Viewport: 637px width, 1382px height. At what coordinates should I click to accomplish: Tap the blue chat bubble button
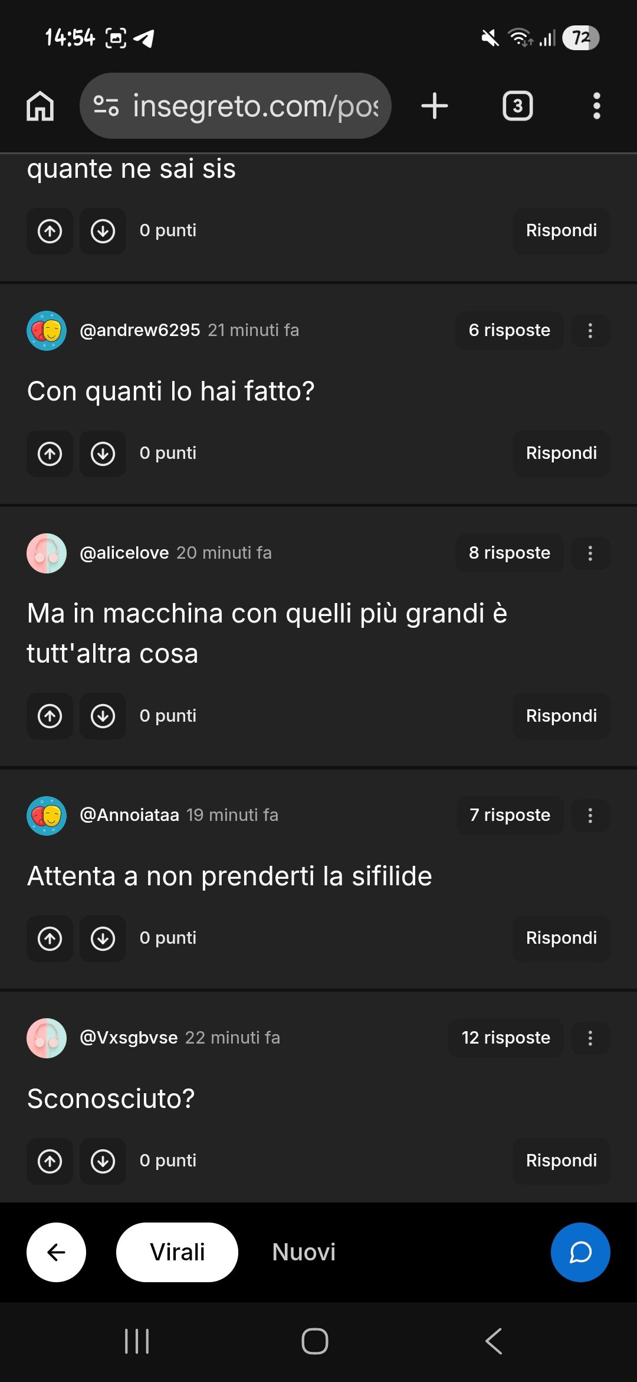coord(580,1252)
